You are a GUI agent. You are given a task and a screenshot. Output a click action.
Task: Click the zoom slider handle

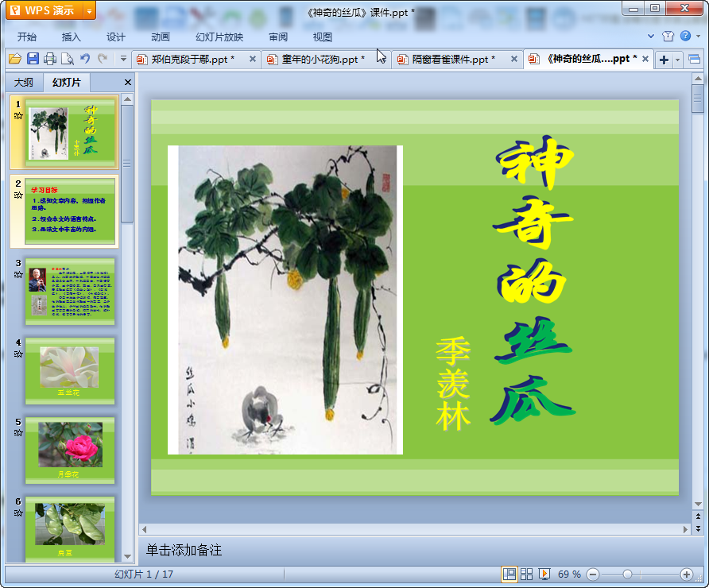pos(627,574)
